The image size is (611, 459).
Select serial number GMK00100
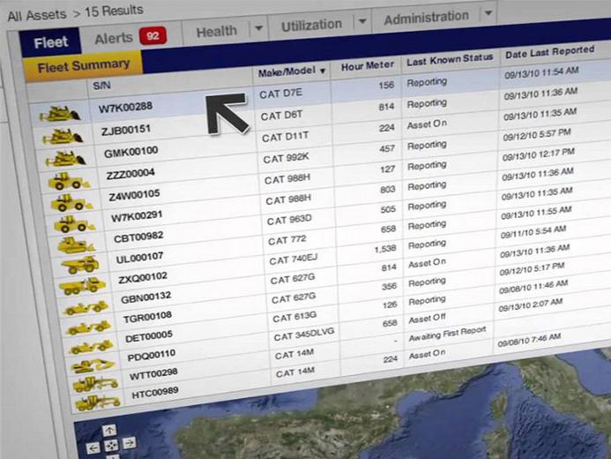click(x=130, y=152)
